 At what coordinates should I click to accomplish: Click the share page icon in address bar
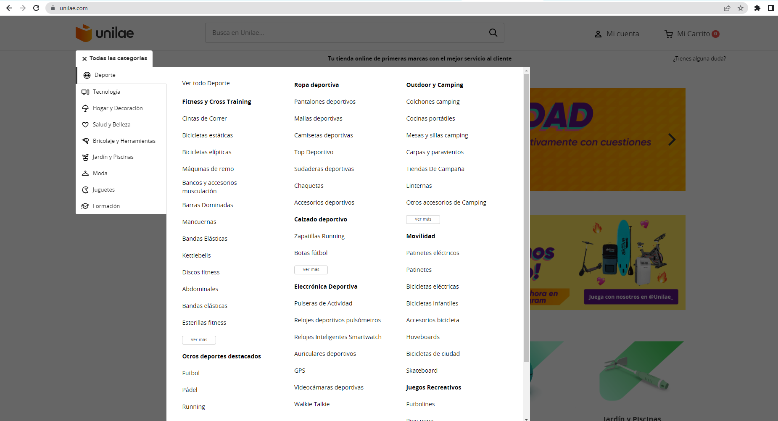[x=727, y=8]
